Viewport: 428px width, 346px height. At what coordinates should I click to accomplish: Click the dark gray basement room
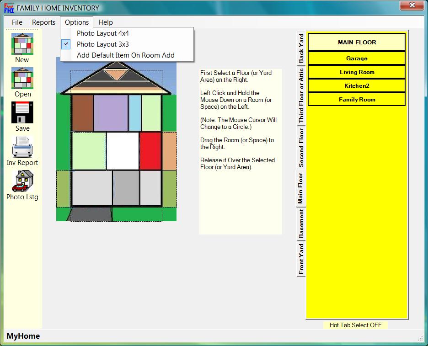126,188
